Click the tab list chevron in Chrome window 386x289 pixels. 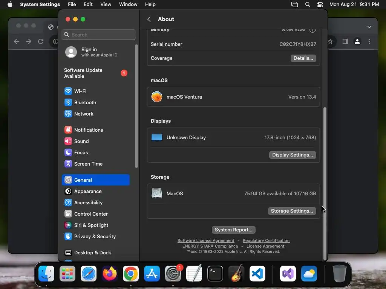[x=369, y=27]
